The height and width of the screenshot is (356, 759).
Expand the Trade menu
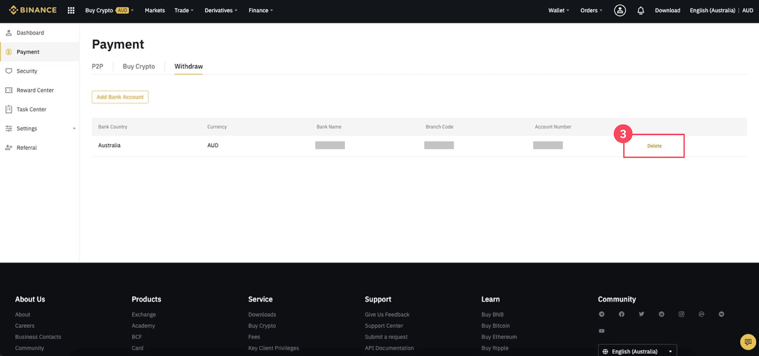point(184,10)
